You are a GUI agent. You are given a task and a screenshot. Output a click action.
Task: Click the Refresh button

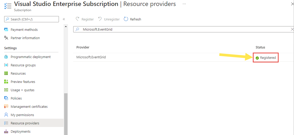pyautogui.click(x=132, y=19)
